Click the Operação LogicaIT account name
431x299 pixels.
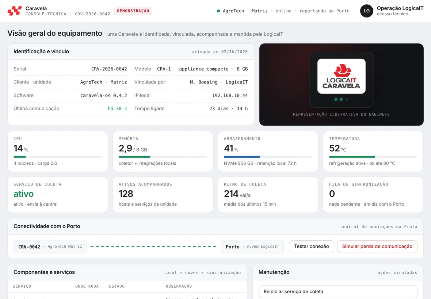click(400, 8)
